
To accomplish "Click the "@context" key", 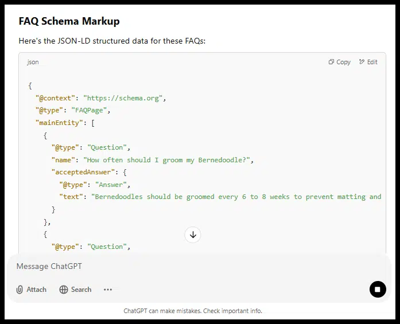I will tap(55, 98).
